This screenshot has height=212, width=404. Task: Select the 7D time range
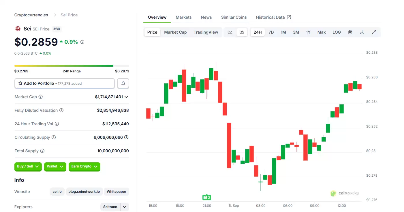pyautogui.click(x=271, y=32)
